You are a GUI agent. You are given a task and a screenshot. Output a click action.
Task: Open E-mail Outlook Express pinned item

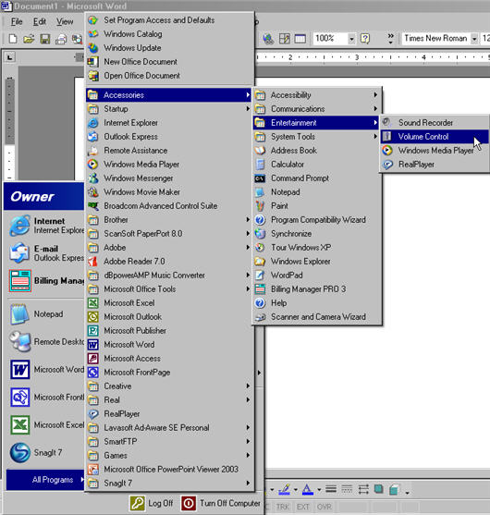coord(44,253)
